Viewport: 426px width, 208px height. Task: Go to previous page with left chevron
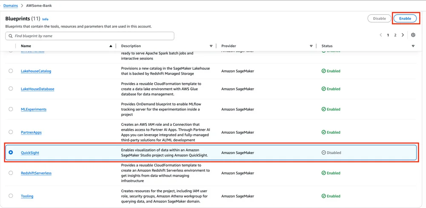click(380, 35)
